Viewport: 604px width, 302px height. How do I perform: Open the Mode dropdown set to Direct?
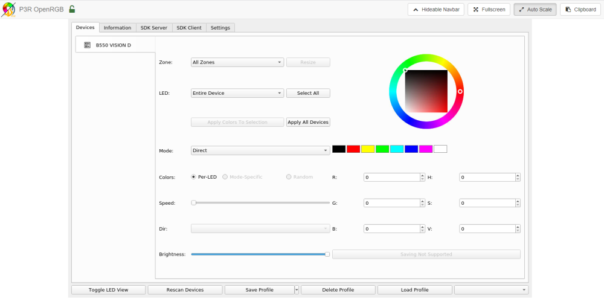click(x=260, y=150)
